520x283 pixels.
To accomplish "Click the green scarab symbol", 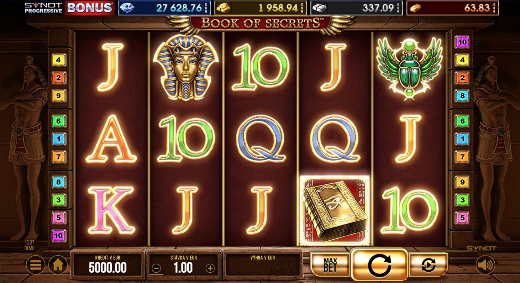I will click(x=410, y=68).
